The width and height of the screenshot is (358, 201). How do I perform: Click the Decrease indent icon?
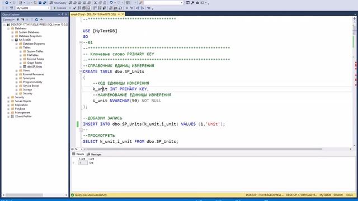click(x=138, y=8)
